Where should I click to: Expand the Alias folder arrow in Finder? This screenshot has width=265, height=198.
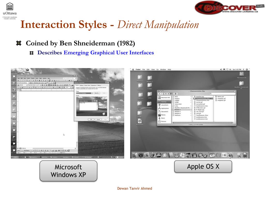pos(191,97)
